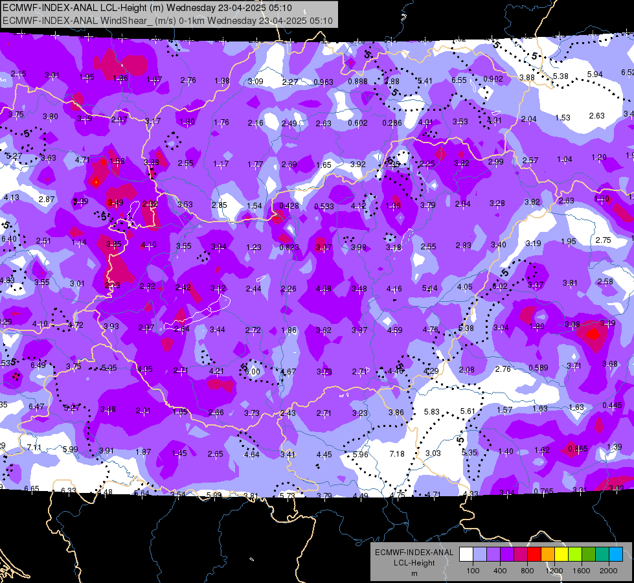Image resolution: width=634 pixels, height=583 pixels.
Task: Click the legend title ECMWF-INDEX-ANAL
Action: [x=414, y=553]
